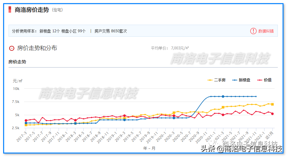
Task: Click the yellow square at 2020-3
Action: (x=174, y=113)
